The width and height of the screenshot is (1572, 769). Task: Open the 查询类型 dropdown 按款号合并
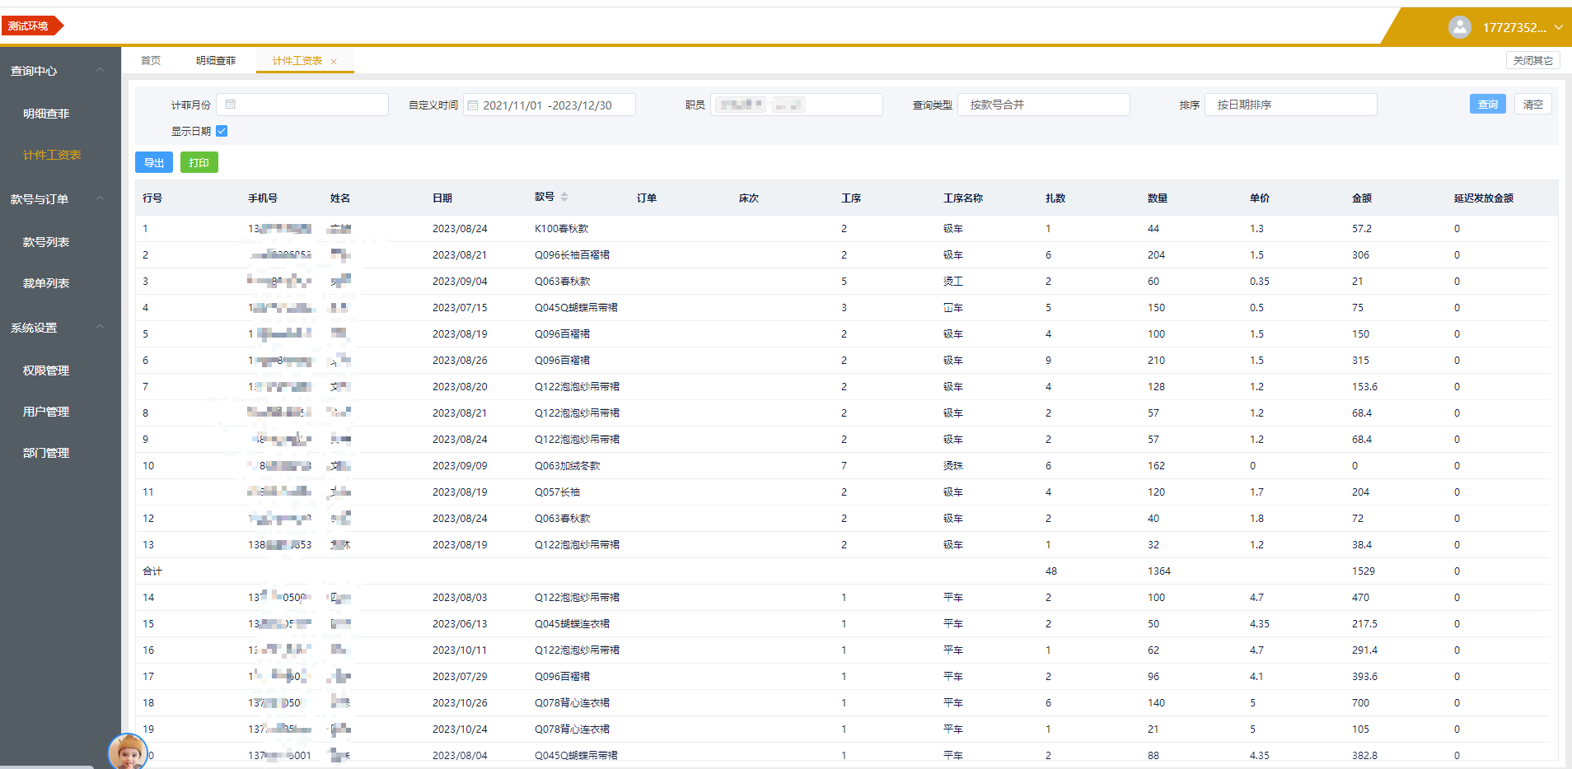coord(1043,105)
